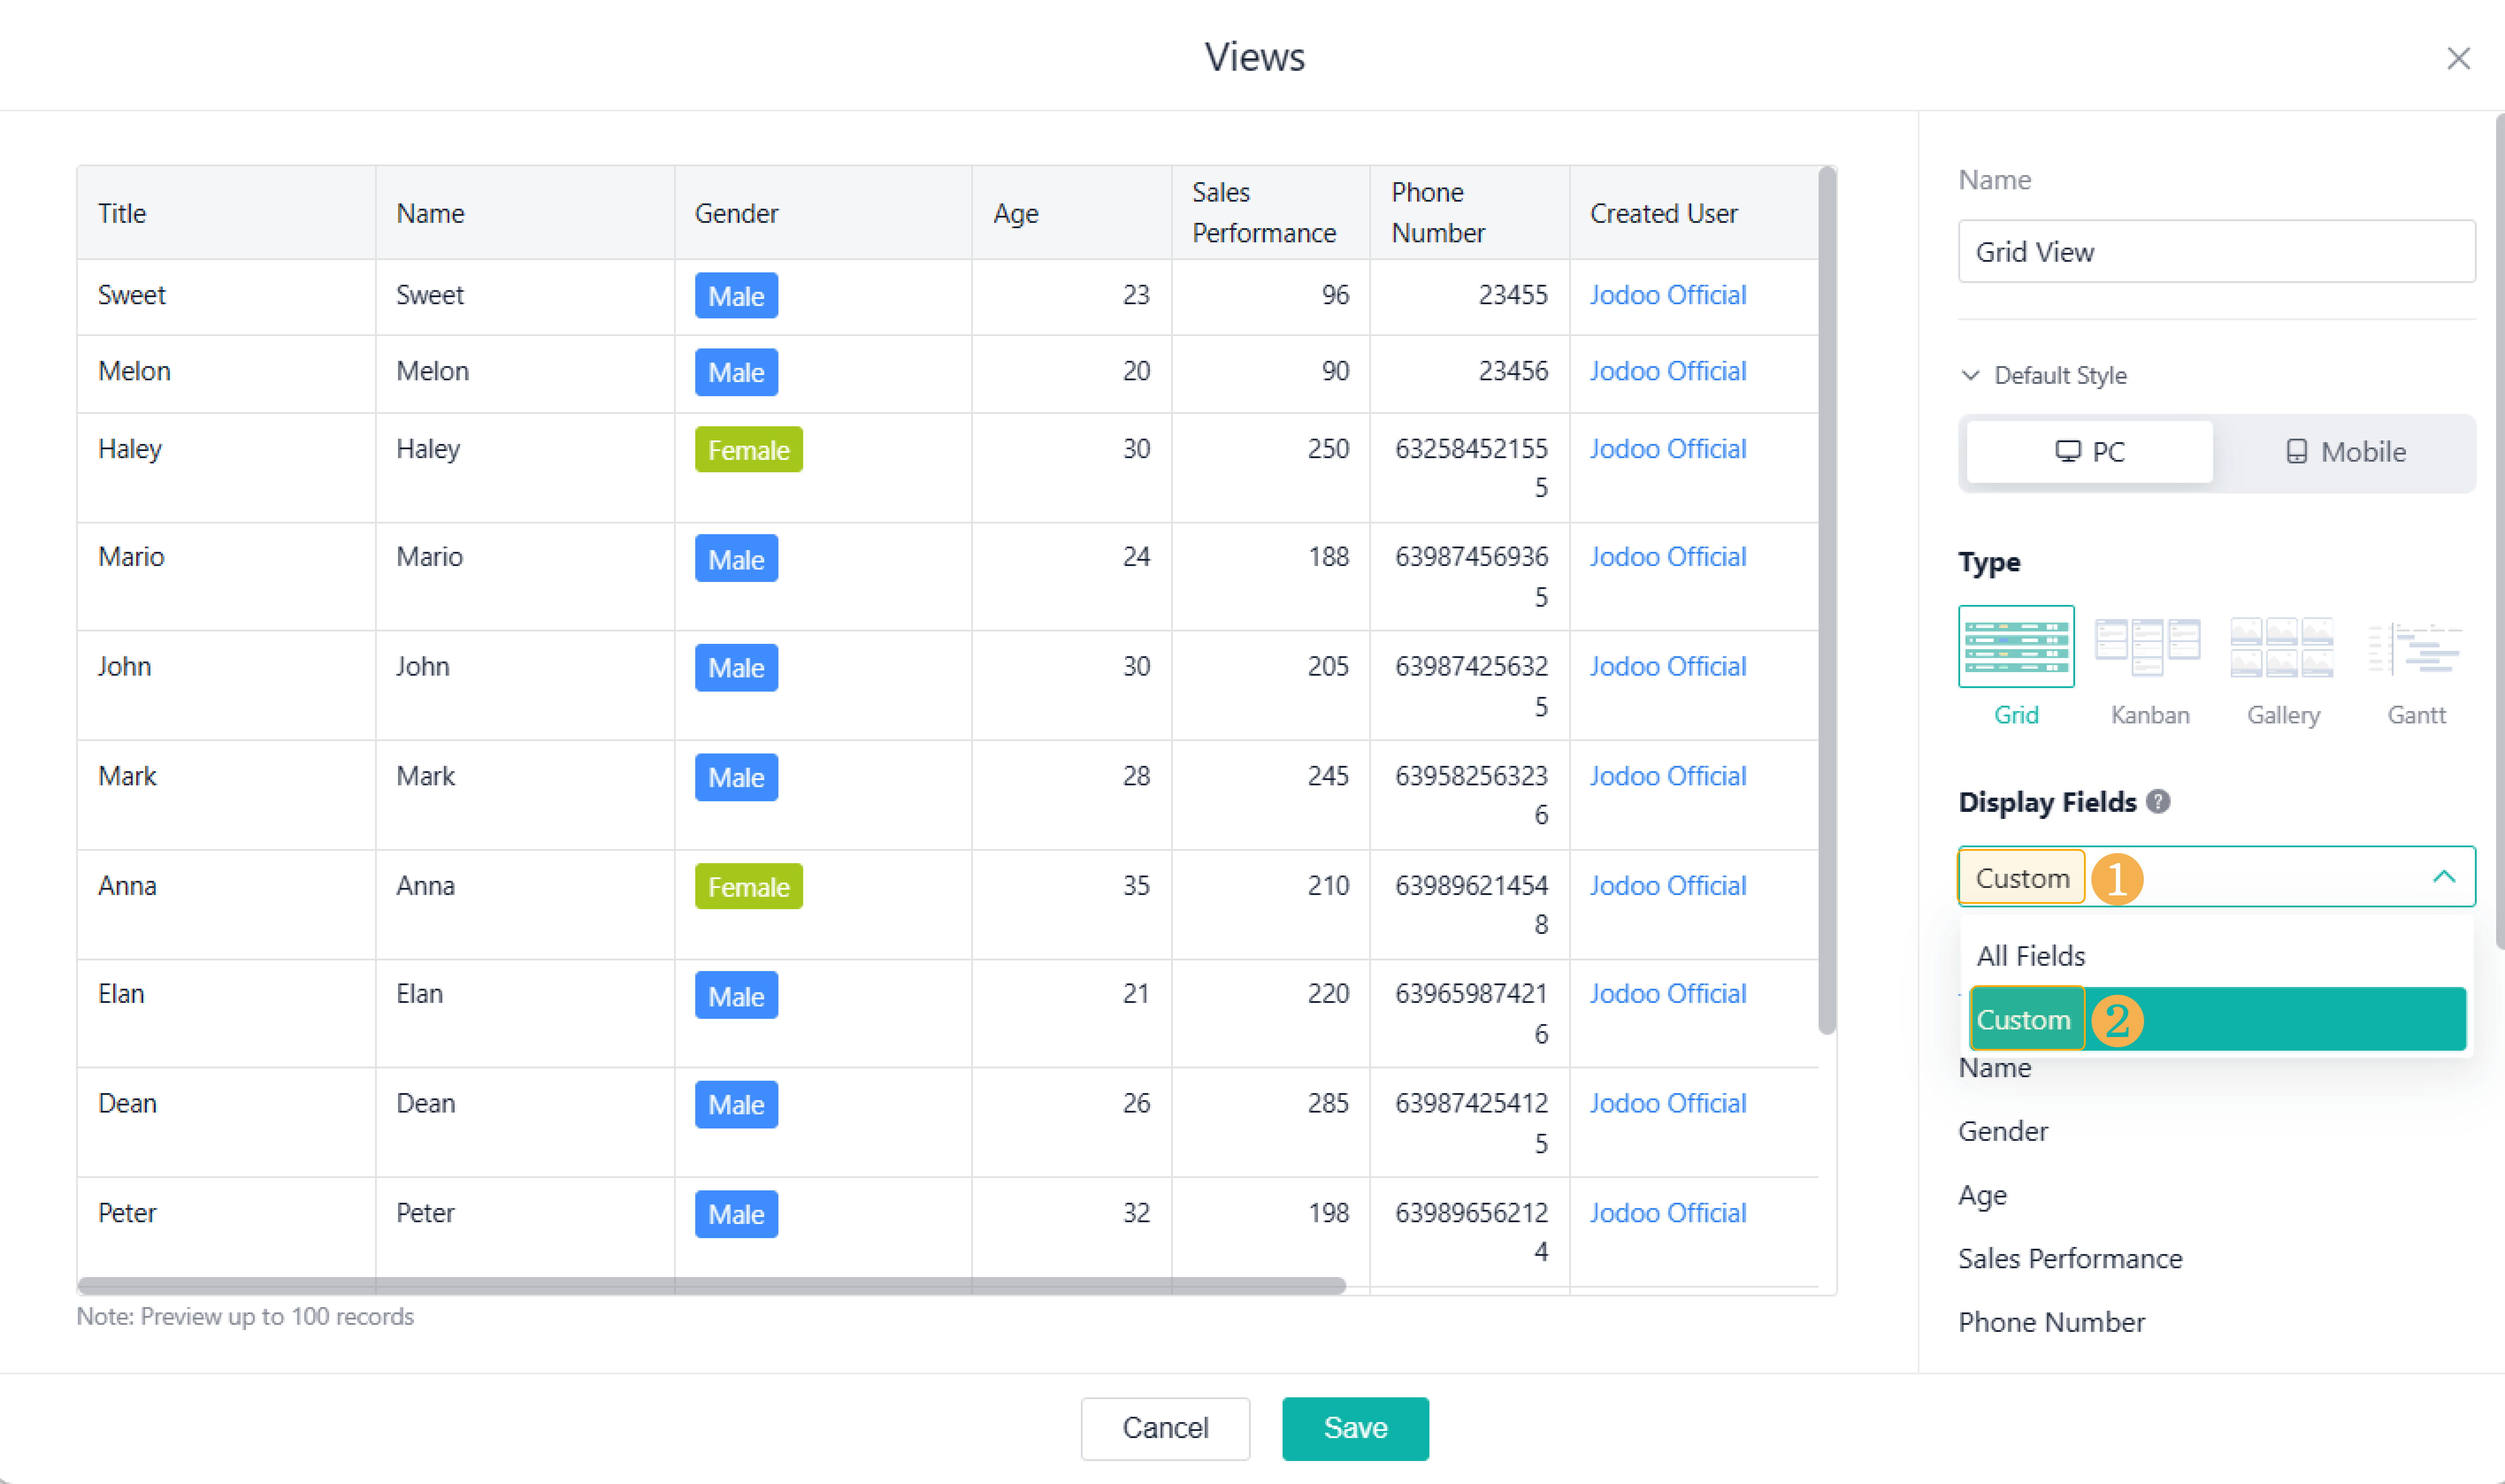Click the Display Fields help icon

(x=2158, y=801)
